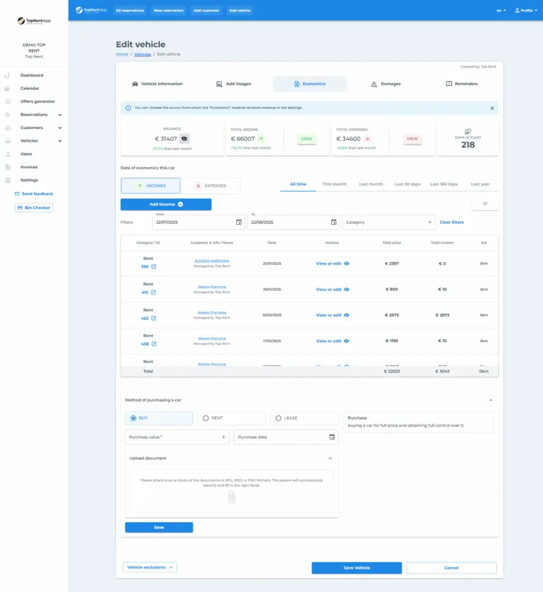Screen dimensions: 543x592
Task: Click the Dashboard sidebar icon
Action: pyautogui.click(x=7, y=75)
